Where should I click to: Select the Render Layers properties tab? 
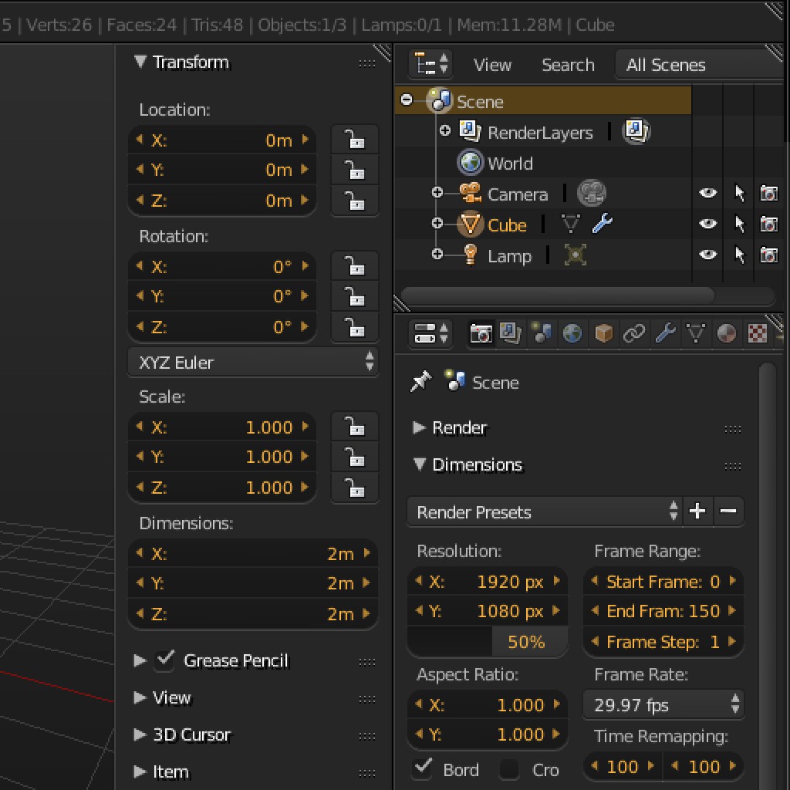pos(509,333)
